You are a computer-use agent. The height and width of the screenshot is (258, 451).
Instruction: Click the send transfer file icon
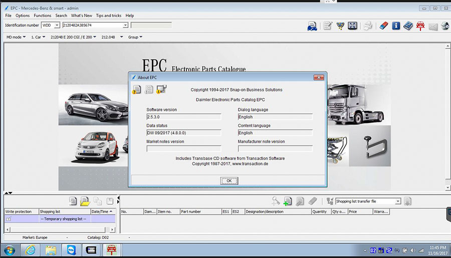(407, 201)
